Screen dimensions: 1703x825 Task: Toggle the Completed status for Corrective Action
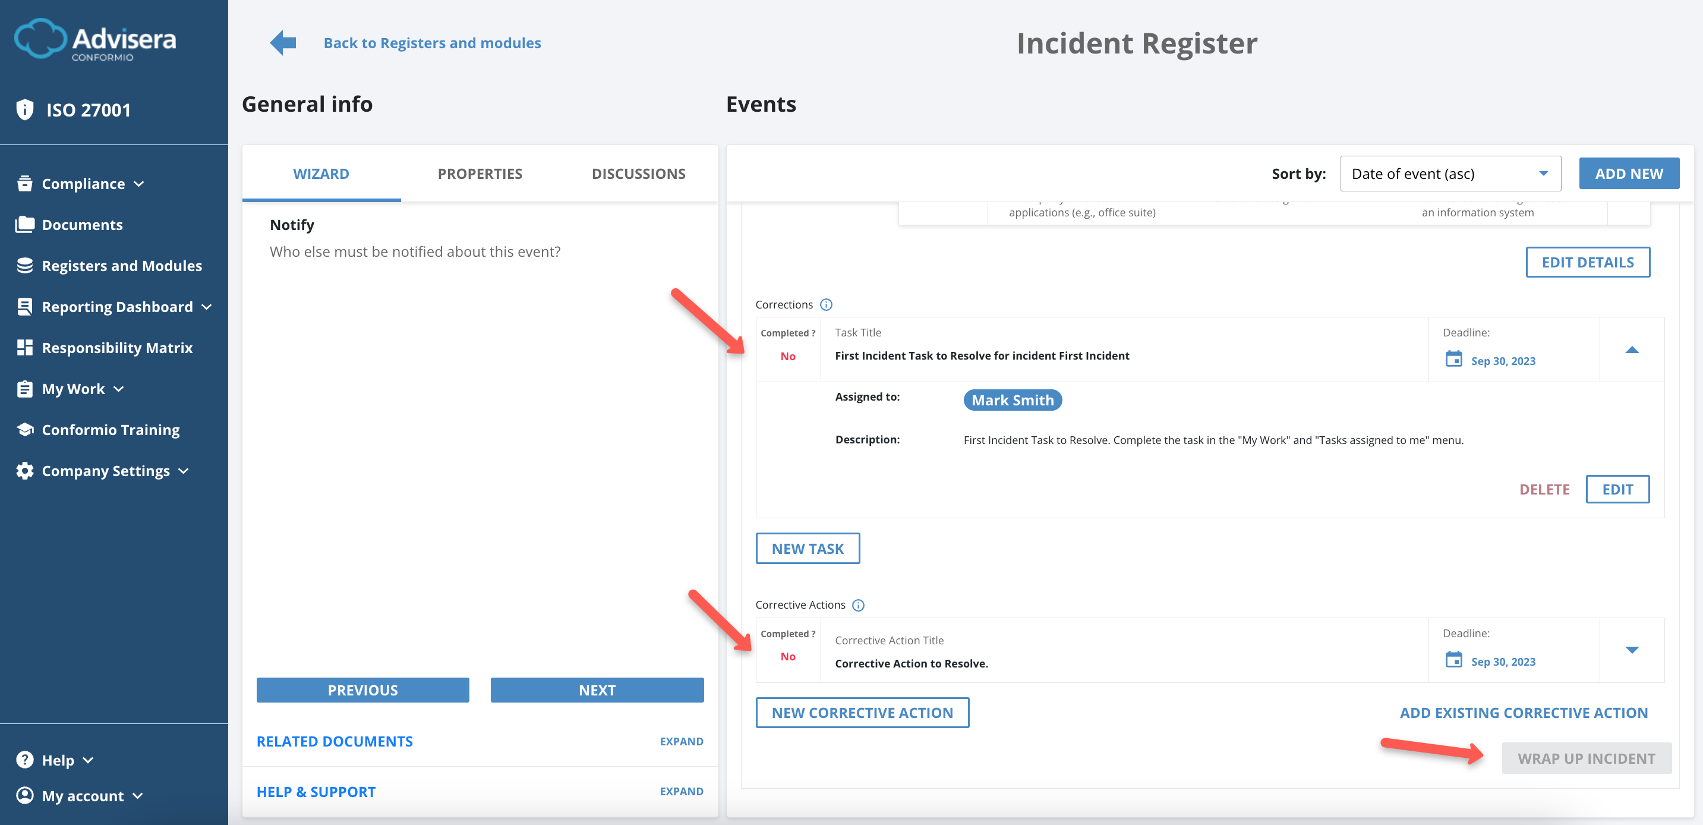click(x=787, y=656)
